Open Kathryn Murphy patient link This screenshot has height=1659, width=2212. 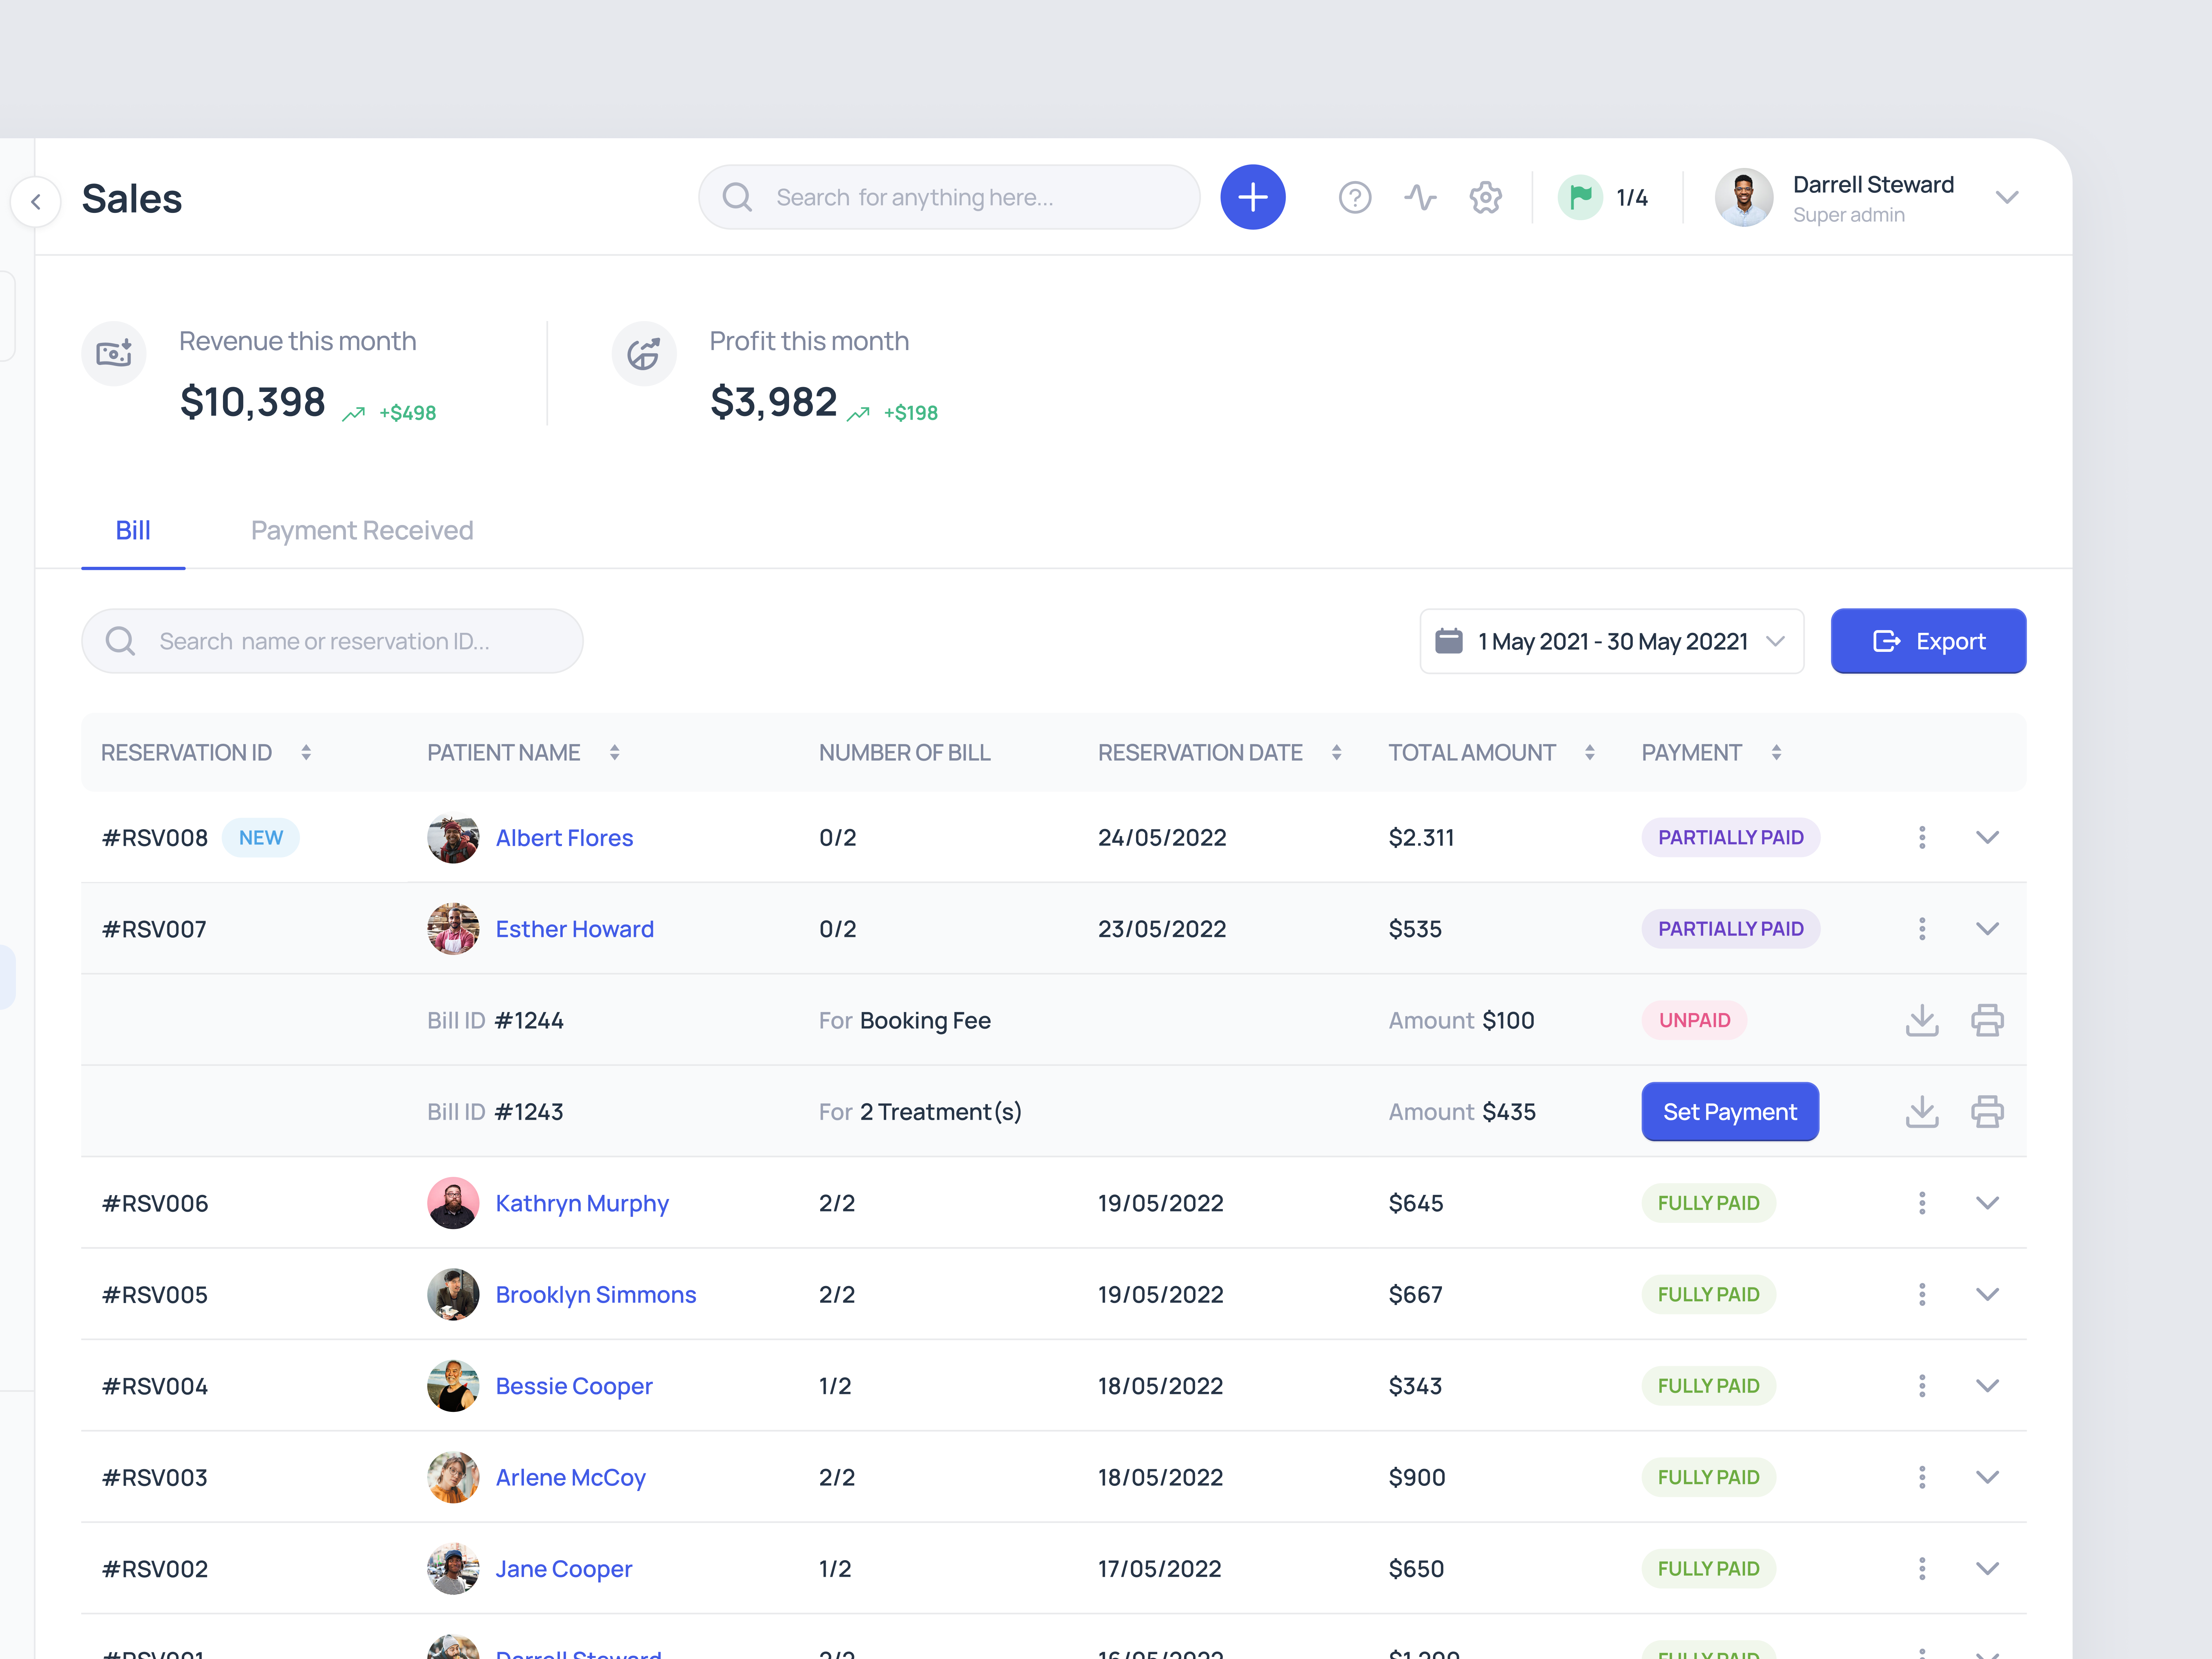(x=582, y=1203)
